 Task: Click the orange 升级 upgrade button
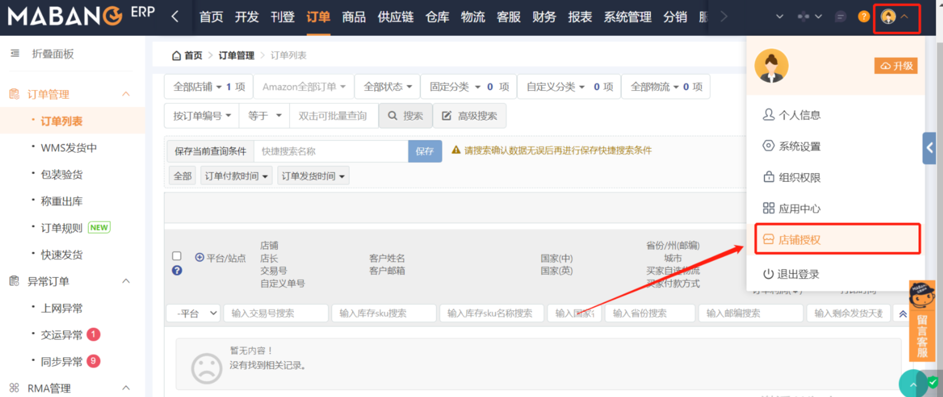click(x=896, y=66)
